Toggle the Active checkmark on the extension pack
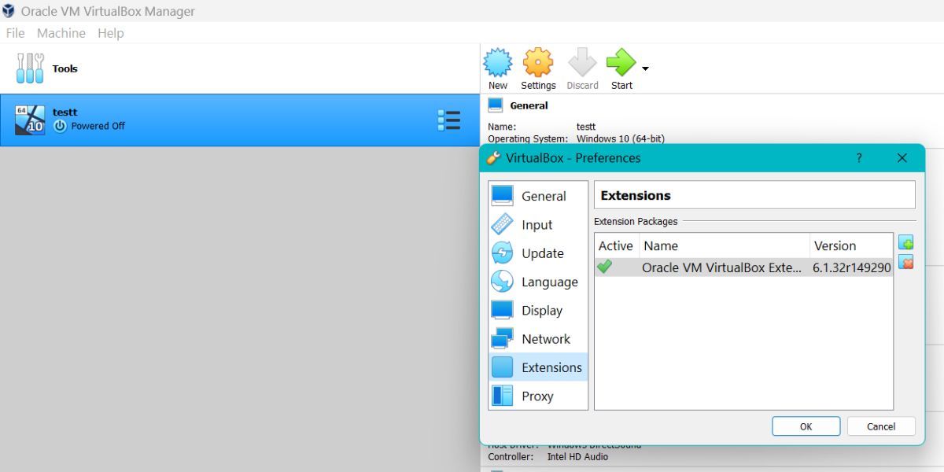The width and height of the screenshot is (944, 472). click(605, 267)
